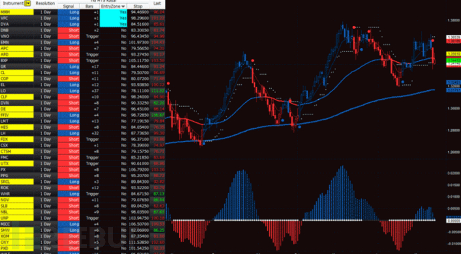Click the Trigger cell in the VNO row

(x=90, y=37)
